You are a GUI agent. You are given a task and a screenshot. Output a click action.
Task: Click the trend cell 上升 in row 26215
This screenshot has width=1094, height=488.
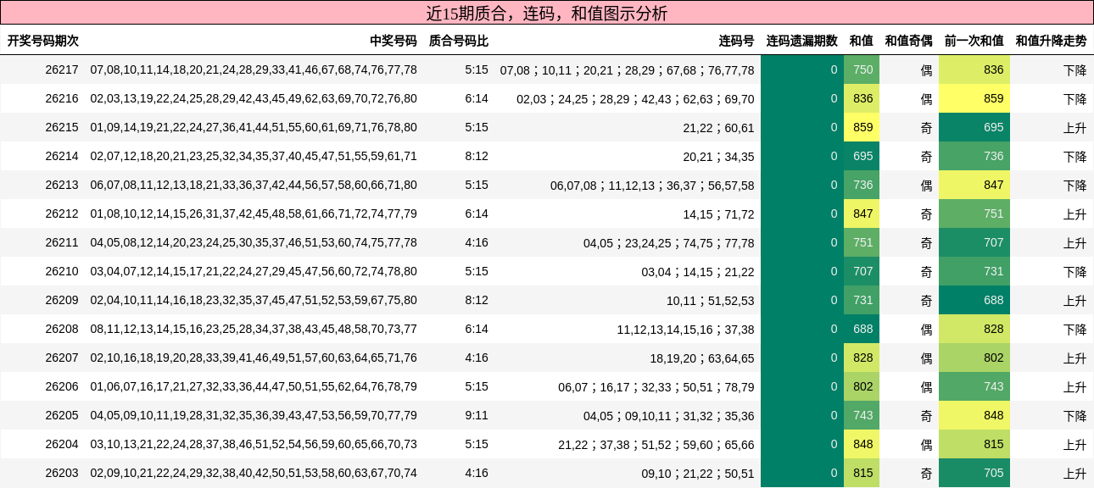coord(1075,127)
